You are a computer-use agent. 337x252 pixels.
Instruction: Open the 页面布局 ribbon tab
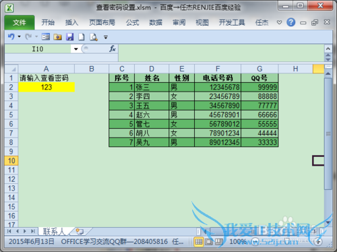[x=102, y=22]
